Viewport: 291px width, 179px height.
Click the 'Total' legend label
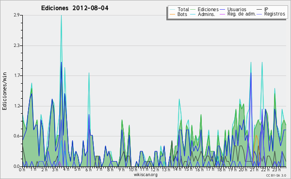pos(183,9)
